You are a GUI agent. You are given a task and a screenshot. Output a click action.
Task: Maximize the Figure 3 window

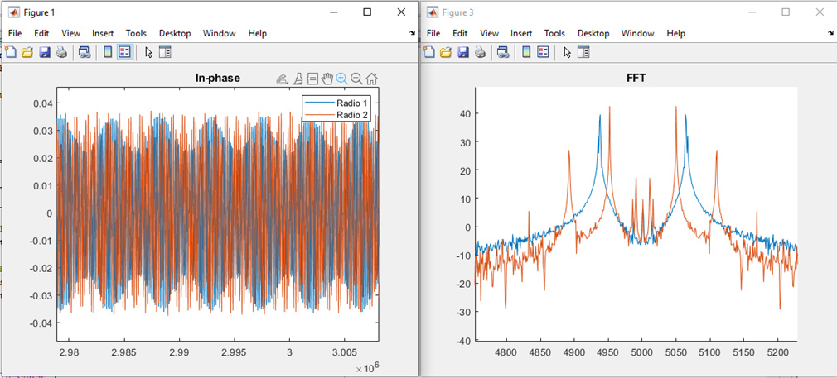(x=786, y=12)
